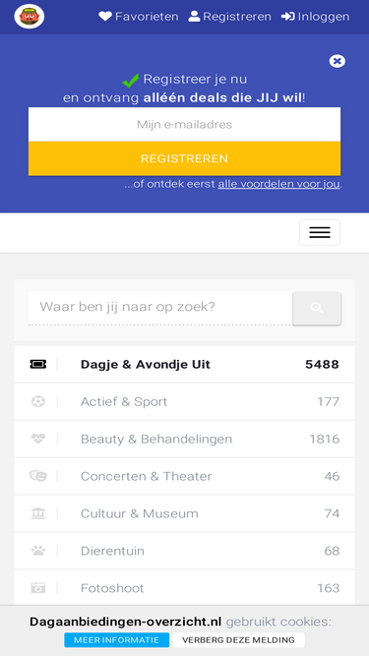Click the theater masks icon

(x=38, y=476)
